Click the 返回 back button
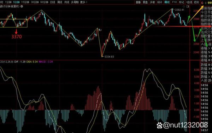The height and width of the screenshot is (133, 212). click(196, 2)
